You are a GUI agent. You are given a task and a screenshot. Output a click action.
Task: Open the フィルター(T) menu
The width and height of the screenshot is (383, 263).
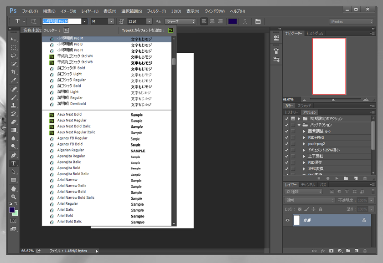(x=156, y=11)
